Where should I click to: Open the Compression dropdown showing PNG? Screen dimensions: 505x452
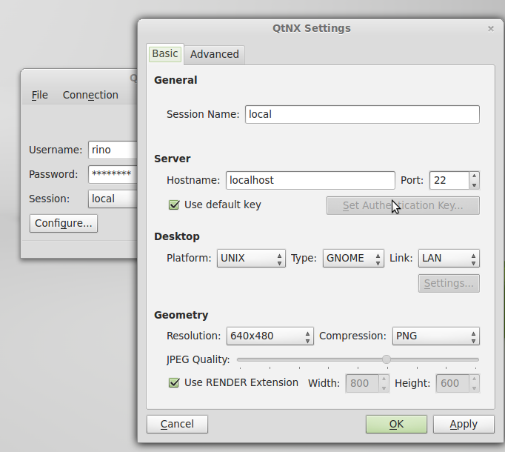[435, 336]
